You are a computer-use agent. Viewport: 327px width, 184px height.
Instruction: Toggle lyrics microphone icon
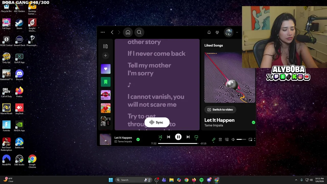click(214, 140)
